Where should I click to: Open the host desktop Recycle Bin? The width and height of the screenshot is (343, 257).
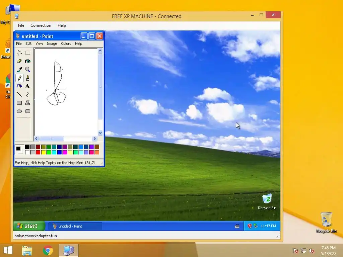click(x=326, y=222)
